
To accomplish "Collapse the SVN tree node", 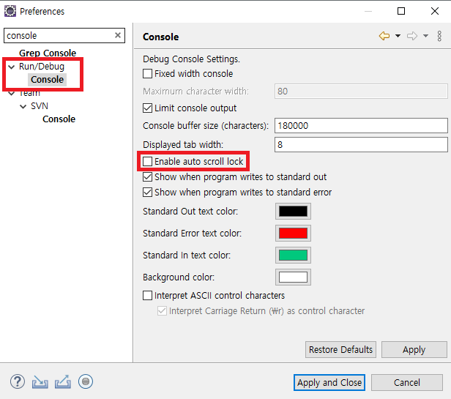I will click(x=23, y=106).
